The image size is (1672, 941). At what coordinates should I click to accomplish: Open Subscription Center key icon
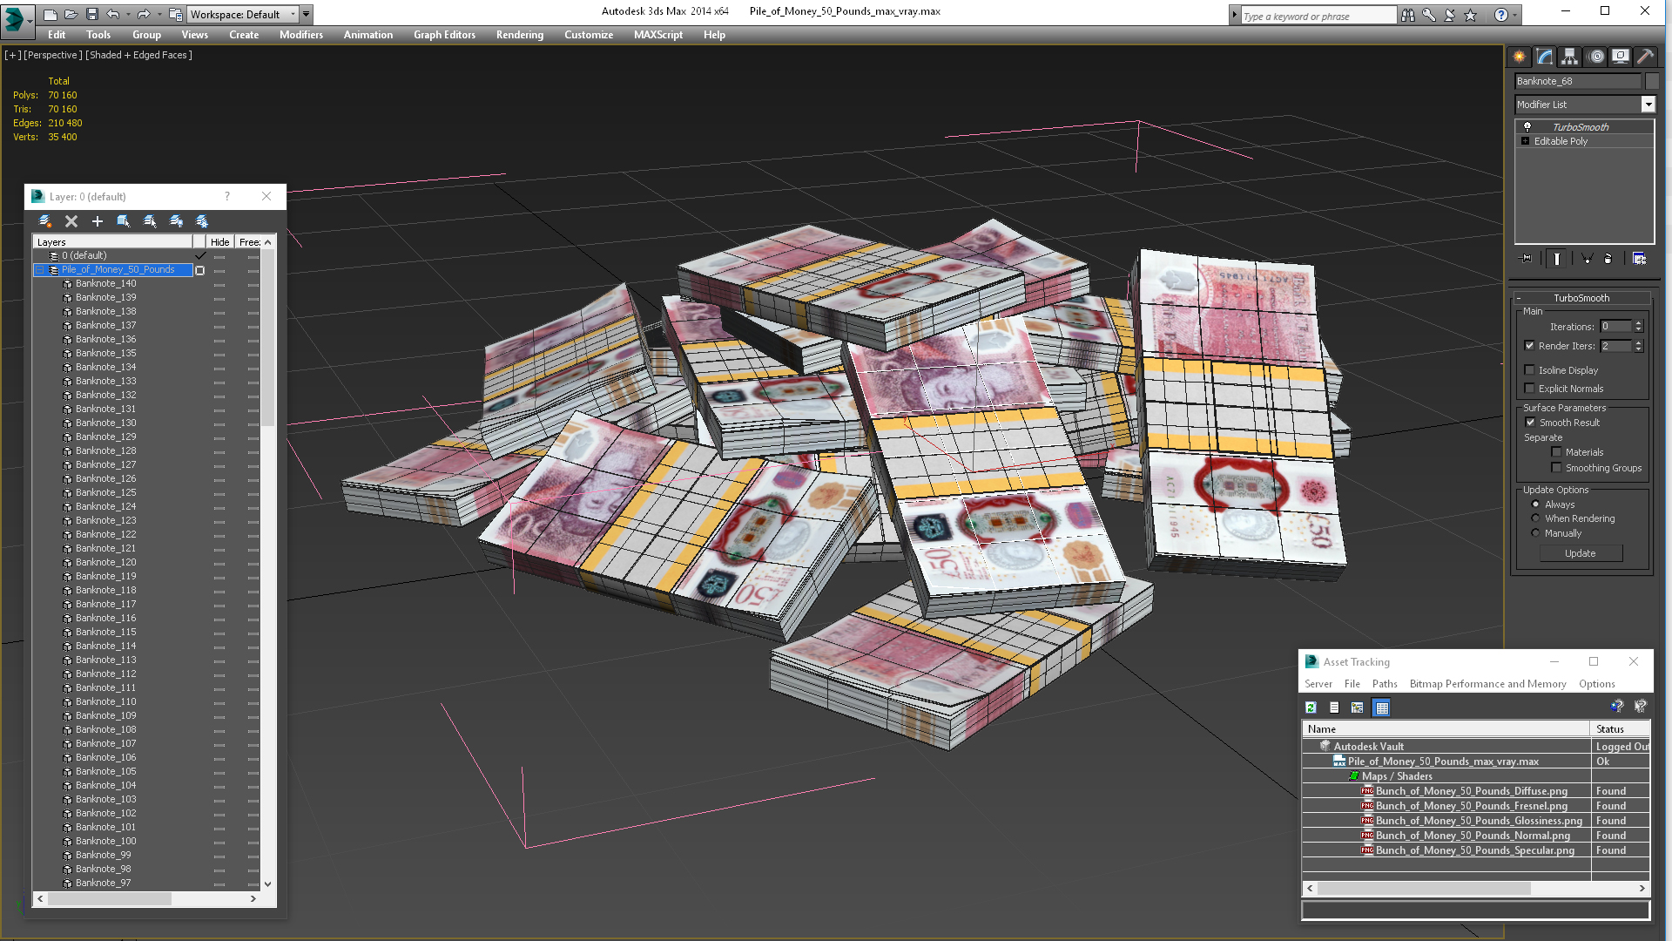coord(1429,15)
